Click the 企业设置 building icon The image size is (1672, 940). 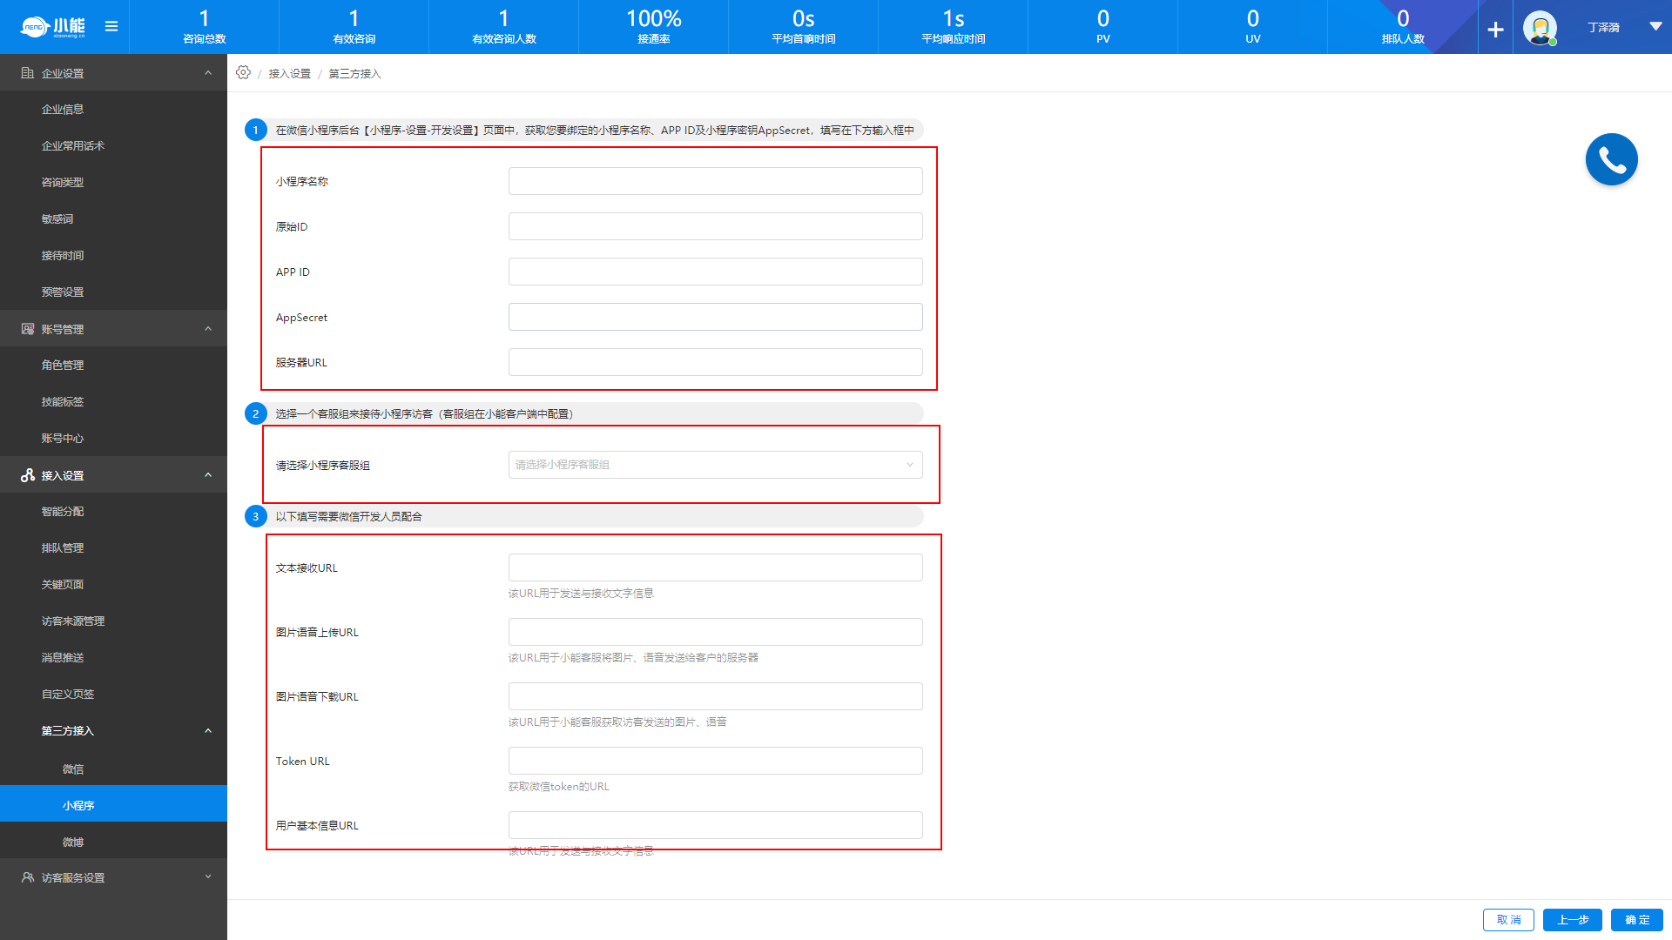pyautogui.click(x=27, y=73)
